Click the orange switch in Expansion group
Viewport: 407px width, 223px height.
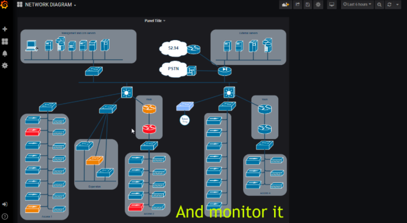(x=95, y=160)
